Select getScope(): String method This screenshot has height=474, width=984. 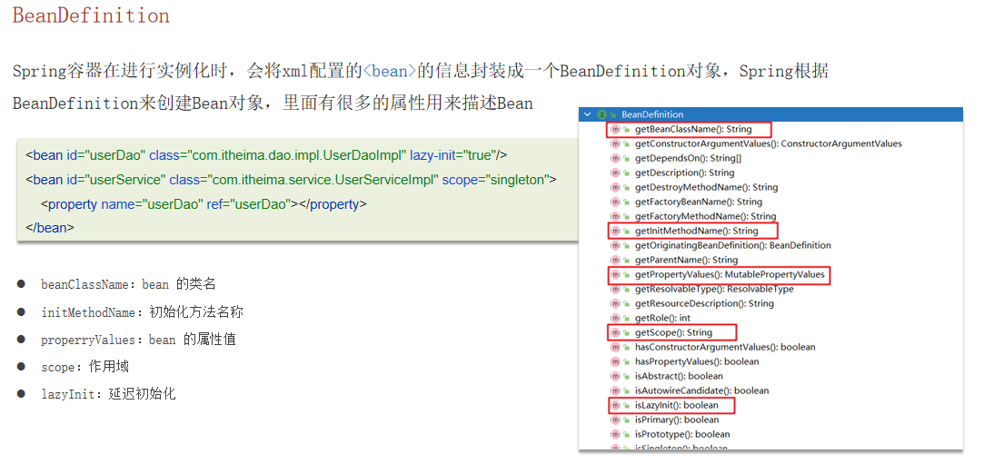tap(674, 332)
